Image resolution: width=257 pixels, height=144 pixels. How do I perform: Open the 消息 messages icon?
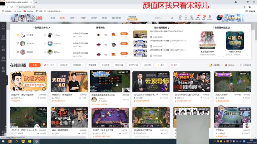coord(204,18)
